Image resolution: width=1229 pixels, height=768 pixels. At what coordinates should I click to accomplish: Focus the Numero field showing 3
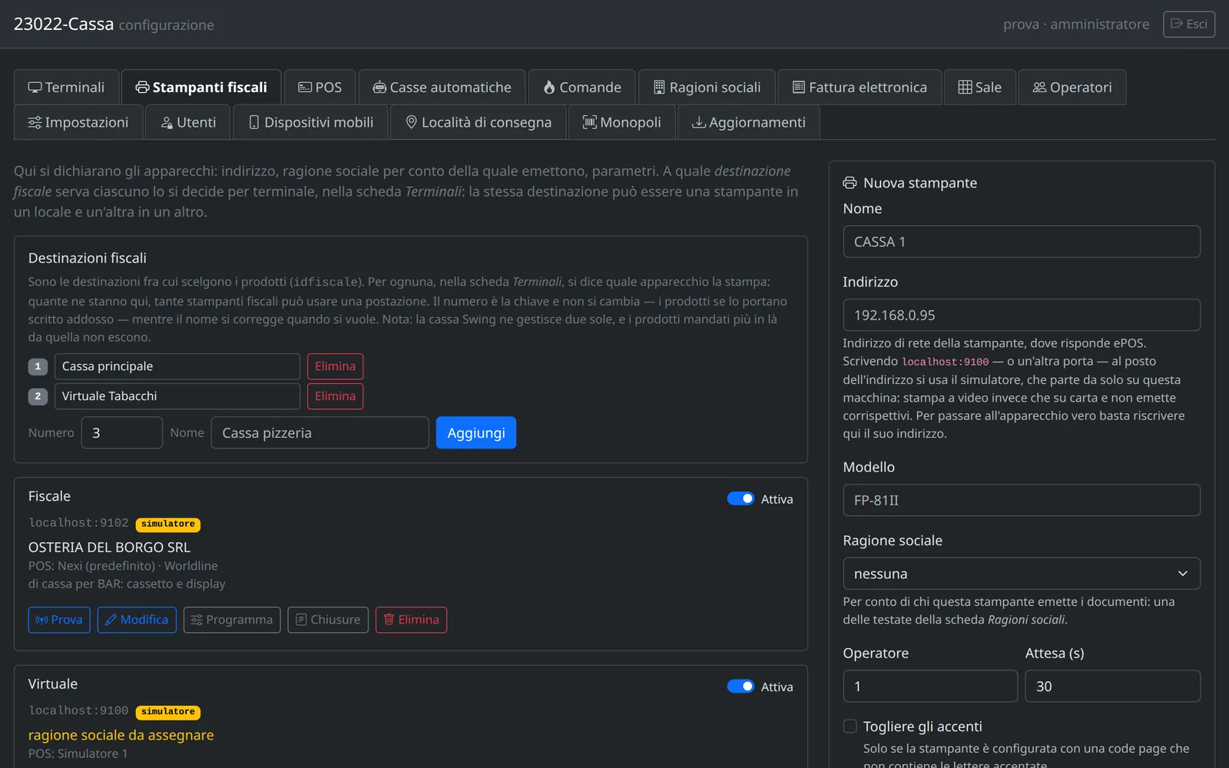click(x=122, y=433)
